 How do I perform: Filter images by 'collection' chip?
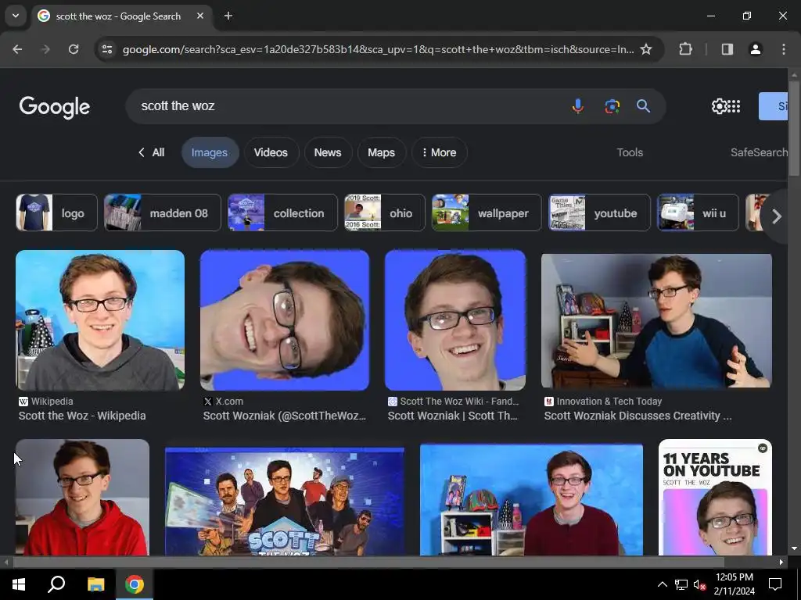click(x=282, y=212)
